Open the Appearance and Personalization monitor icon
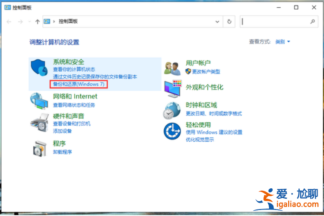This screenshot has height=216, width=324. [x=173, y=89]
